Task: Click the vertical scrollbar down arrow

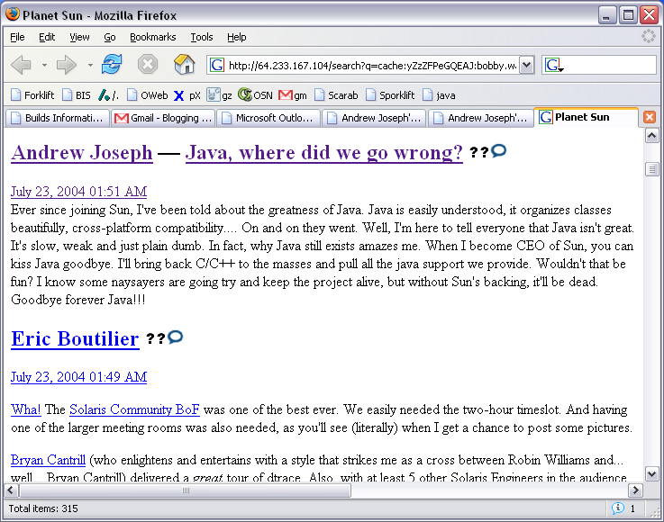Action: [x=651, y=473]
